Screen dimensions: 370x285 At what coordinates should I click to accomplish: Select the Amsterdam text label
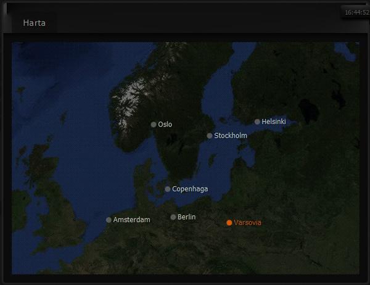tap(131, 220)
